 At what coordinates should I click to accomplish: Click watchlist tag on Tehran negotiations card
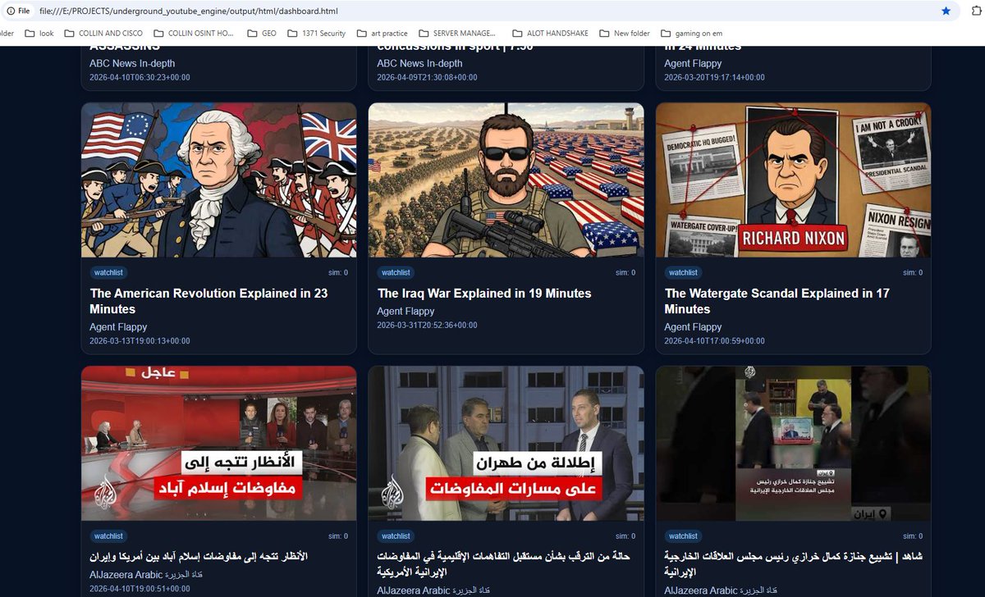(396, 536)
